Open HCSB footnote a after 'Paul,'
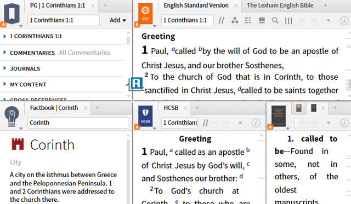The width and height of the screenshot is (351, 204). pyautogui.click(x=171, y=150)
